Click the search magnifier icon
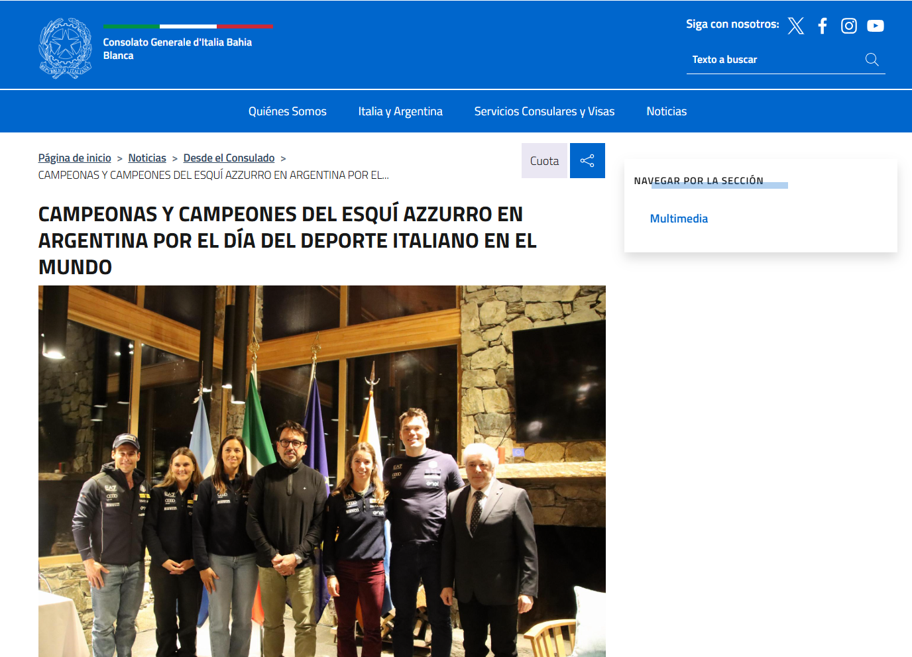This screenshot has height=657, width=912. pos(872,60)
